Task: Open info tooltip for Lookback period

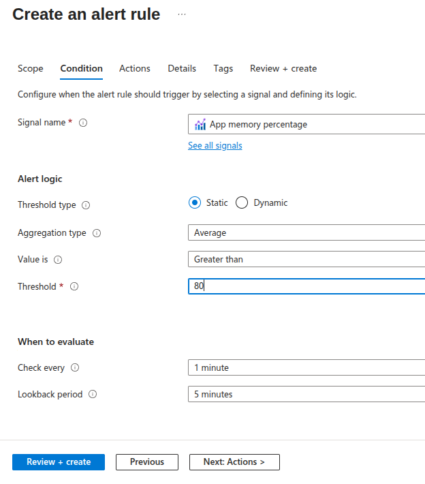Action: [93, 394]
